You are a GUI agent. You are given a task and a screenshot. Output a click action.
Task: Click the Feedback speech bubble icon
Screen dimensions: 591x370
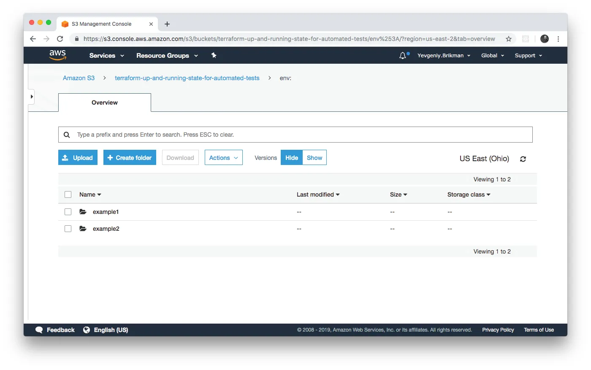39,330
